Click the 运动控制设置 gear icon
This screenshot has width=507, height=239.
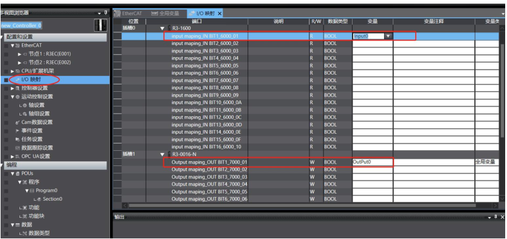click(18, 97)
